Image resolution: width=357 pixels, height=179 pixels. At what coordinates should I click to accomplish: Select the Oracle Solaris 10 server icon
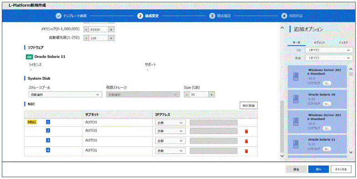point(296,99)
